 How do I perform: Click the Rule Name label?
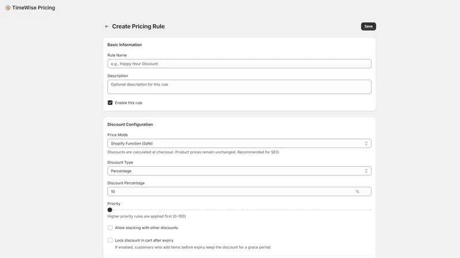[x=117, y=55]
